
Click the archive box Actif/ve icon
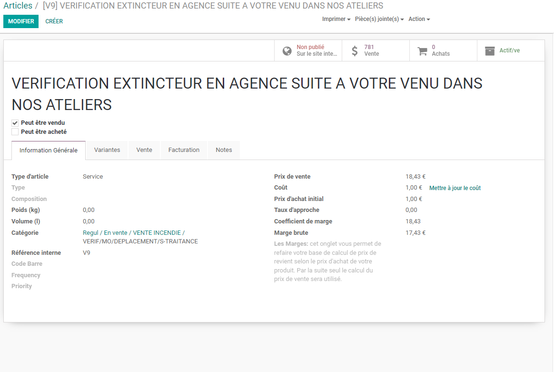click(490, 51)
